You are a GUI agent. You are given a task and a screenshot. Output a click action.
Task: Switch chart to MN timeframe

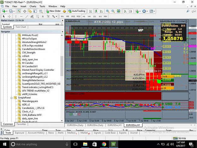[105, 16]
